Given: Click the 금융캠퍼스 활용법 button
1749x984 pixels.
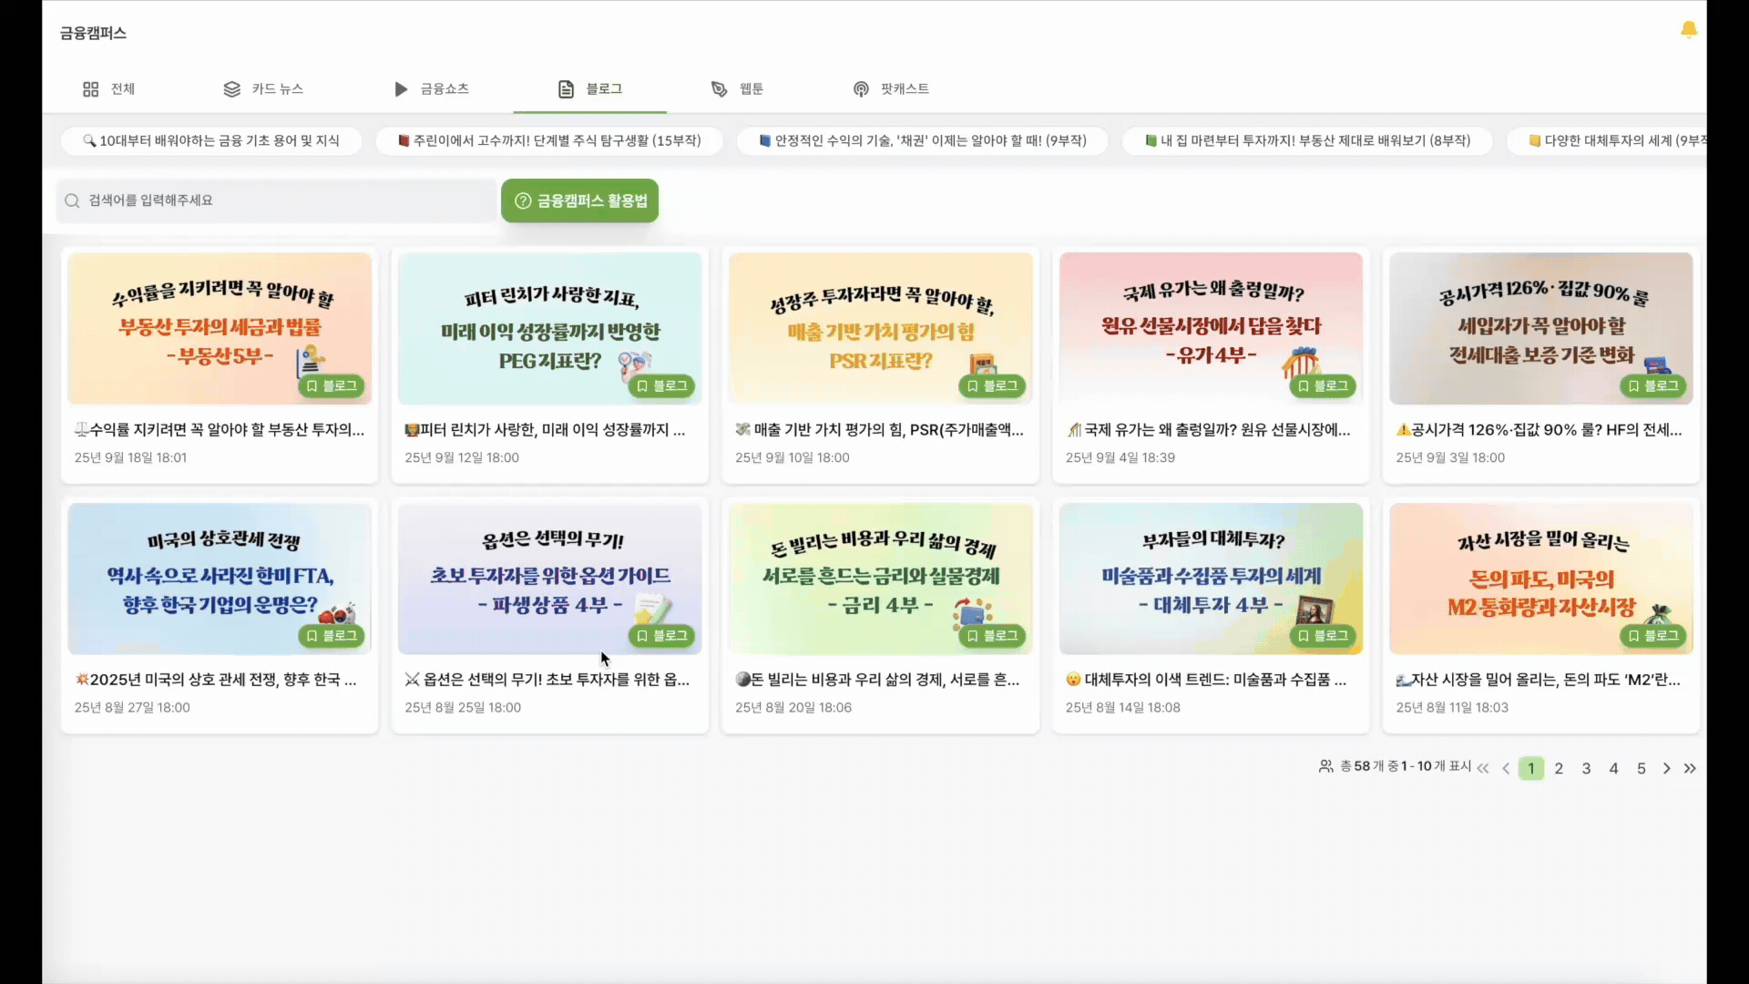Looking at the screenshot, I should coord(579,200).
